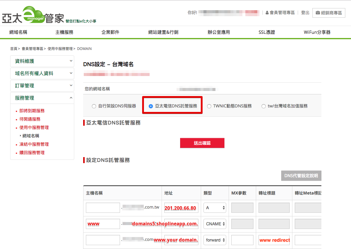Choose tw/台灣域名加值服務 radio option
Viewport: 351px width, 249px height.
[x=264, y=106]
